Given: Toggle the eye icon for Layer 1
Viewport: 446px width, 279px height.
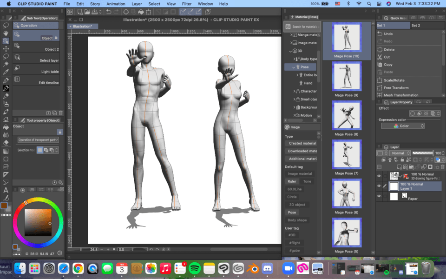Looking at the screenshot, I should pos(379,186).
